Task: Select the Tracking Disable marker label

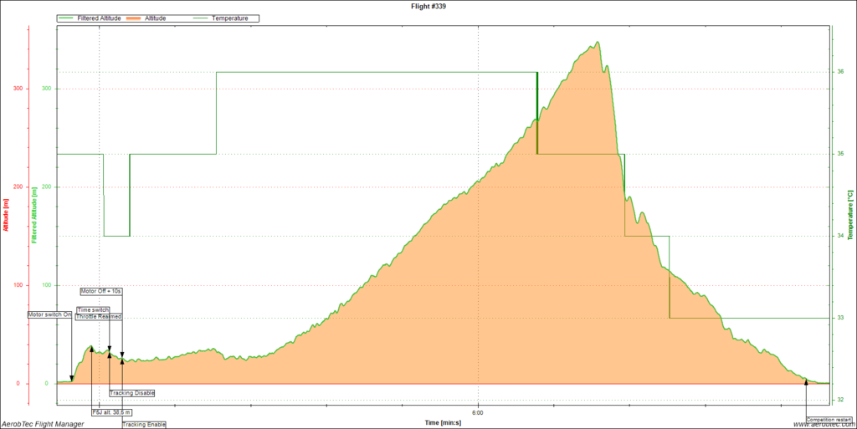Action: (132, 393)
